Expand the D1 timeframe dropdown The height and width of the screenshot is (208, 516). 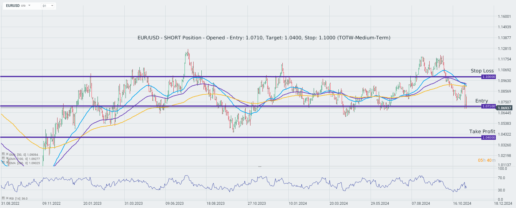click(x=48, y=6)
